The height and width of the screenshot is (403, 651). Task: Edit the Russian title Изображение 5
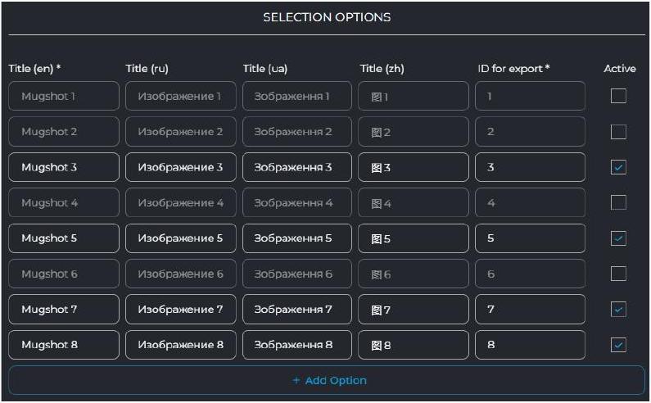pos(181,238)
